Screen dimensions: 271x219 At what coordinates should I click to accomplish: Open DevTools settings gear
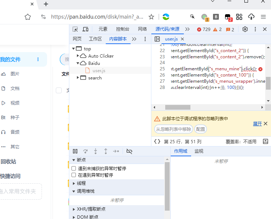tap(245, 29)
